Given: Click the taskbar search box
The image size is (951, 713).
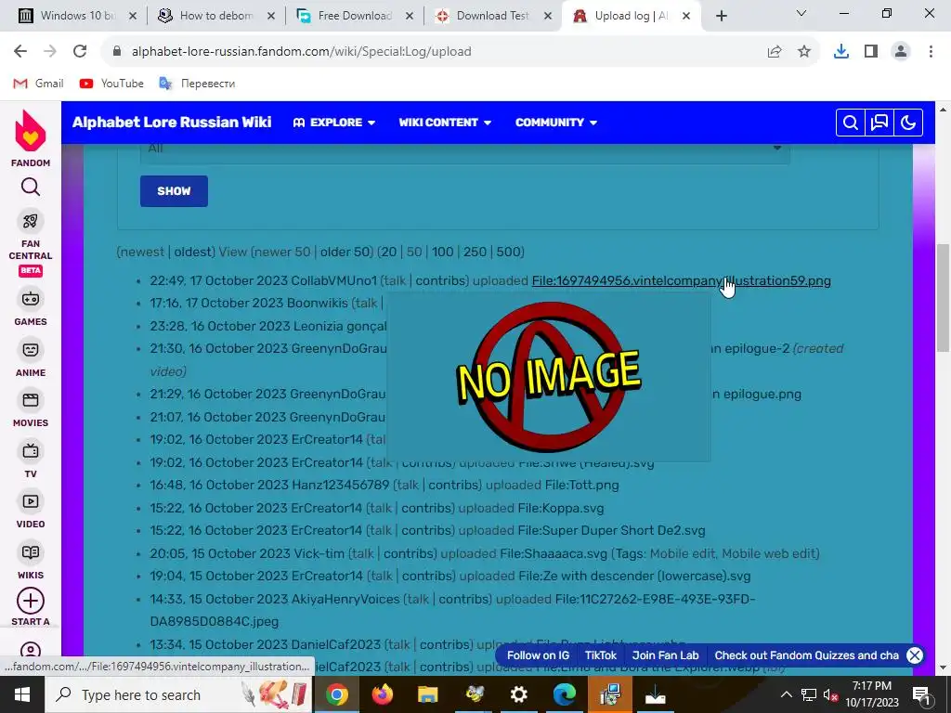Looking at the screenshot, I should tap(178, 694).
